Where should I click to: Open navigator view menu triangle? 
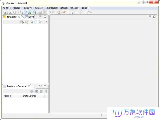tap(46, 21)
